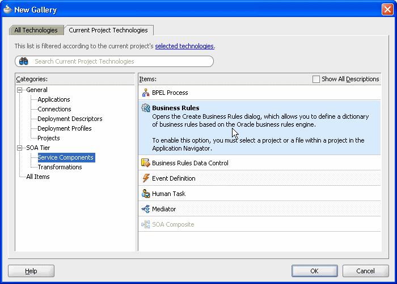This screenshot has height=284, width=397.
Task: Click the New Gallery title bar icon
Action: [7, 10]
